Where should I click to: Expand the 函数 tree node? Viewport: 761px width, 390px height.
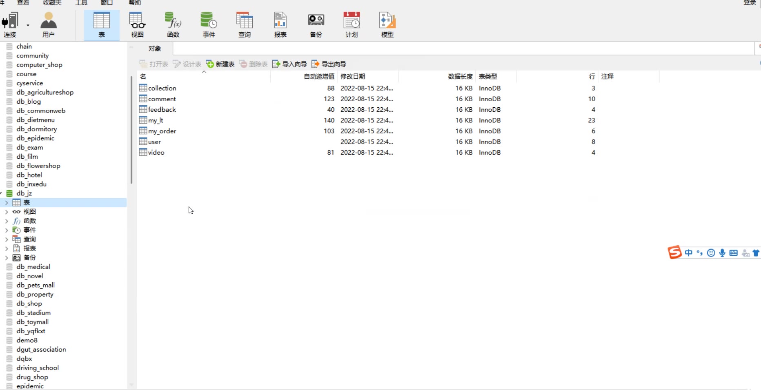pos(6,221)
